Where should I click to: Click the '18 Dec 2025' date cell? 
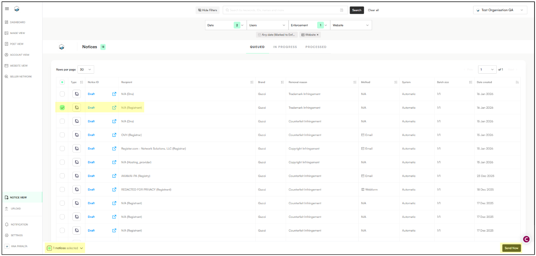485,190
